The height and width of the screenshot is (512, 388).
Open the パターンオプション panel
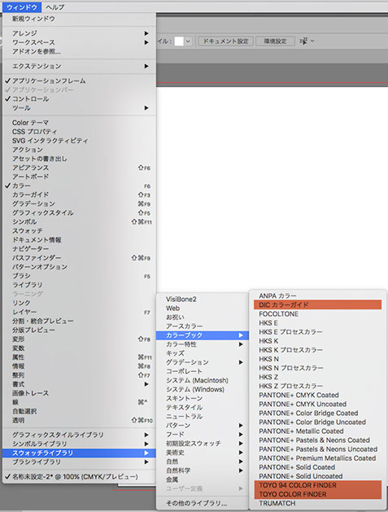tap(79, 267)
